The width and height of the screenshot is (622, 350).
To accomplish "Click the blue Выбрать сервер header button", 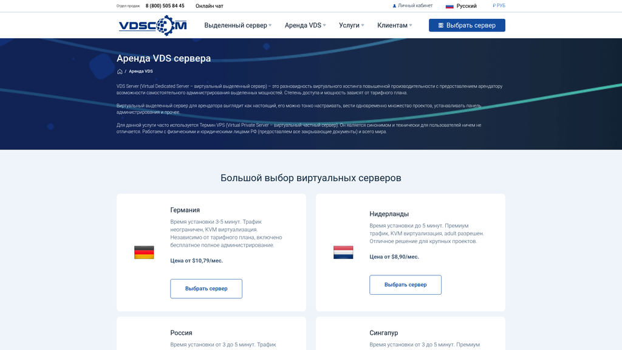I will [467, 25].
